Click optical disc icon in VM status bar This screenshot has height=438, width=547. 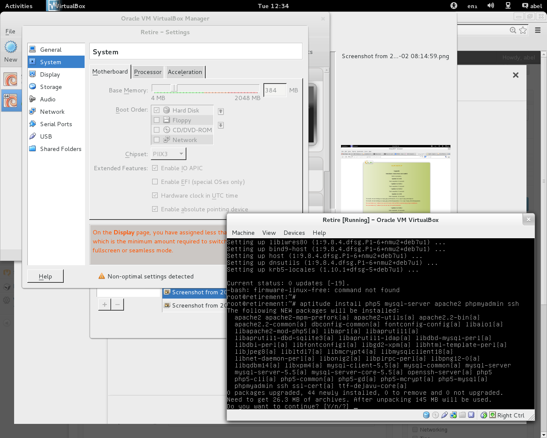(x=435, y=415)
